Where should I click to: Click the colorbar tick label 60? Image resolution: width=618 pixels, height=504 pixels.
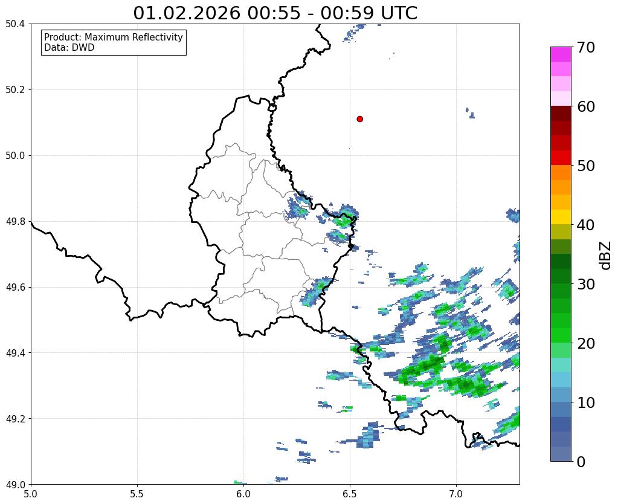(586, 106)
